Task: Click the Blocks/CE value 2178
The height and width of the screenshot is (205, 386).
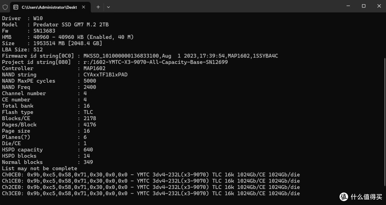Action: coord(90,119)
